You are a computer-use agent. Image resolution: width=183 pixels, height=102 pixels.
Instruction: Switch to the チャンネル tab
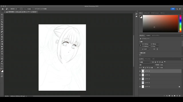(x=148, y=59)
